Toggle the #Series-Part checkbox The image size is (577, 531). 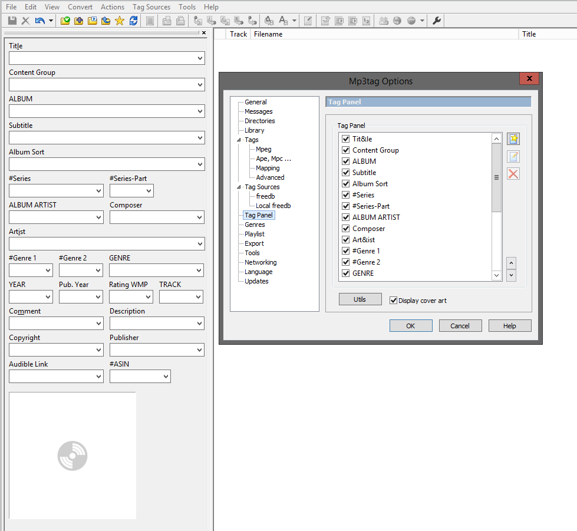pyautogui.click(x=345, y=206)
